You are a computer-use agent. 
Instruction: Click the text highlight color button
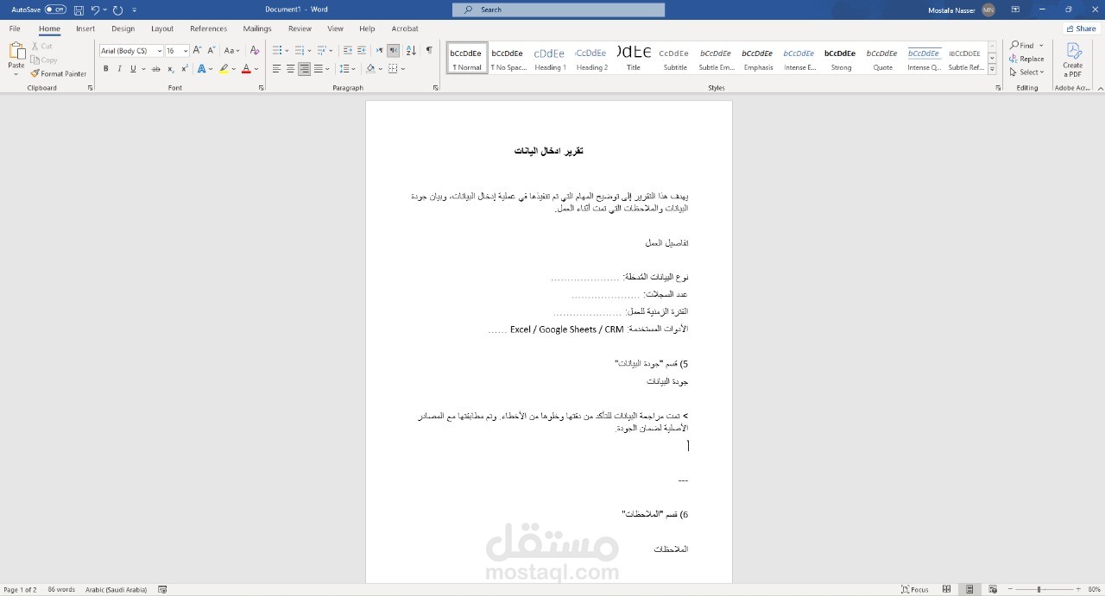tap(223, 69)
